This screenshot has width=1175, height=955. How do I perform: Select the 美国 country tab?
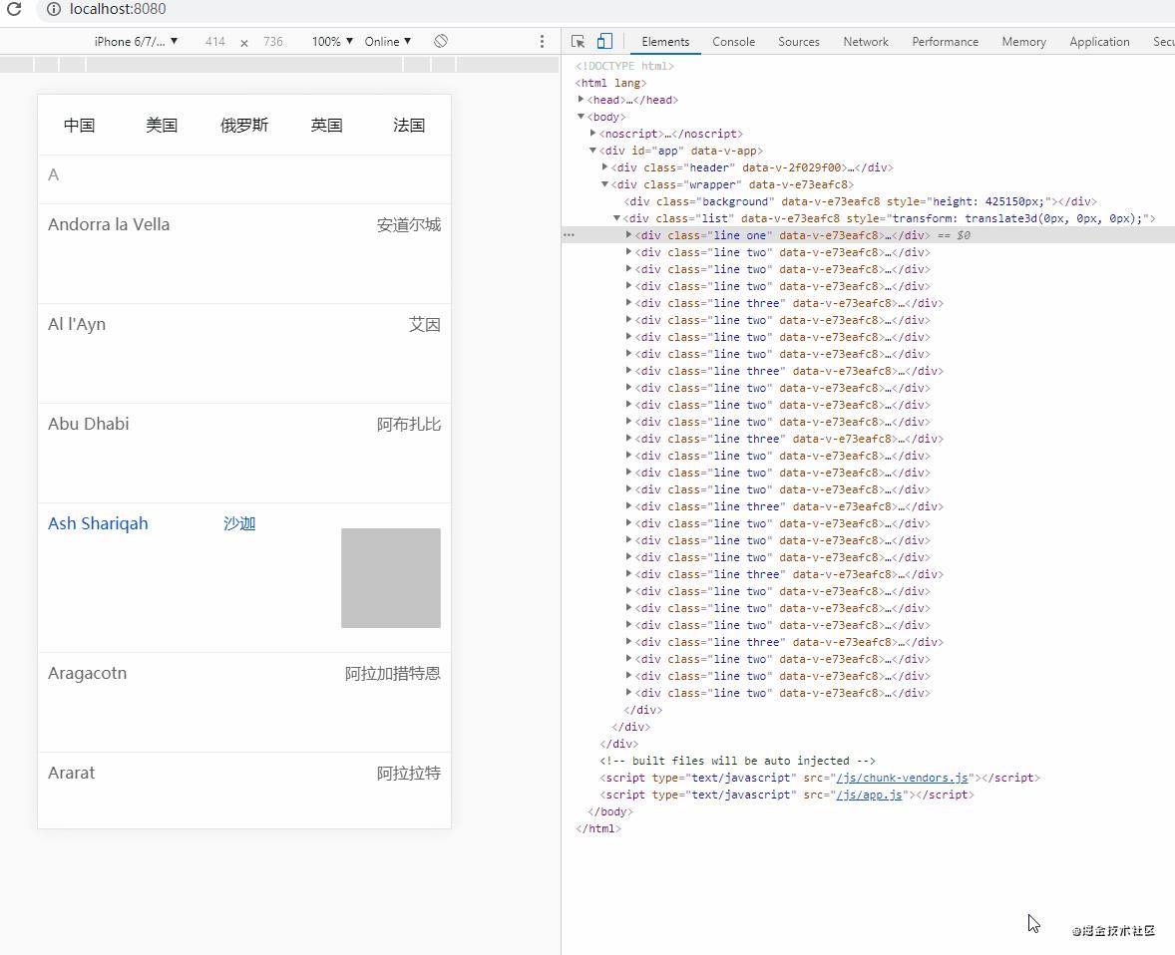tap(162, 125)
